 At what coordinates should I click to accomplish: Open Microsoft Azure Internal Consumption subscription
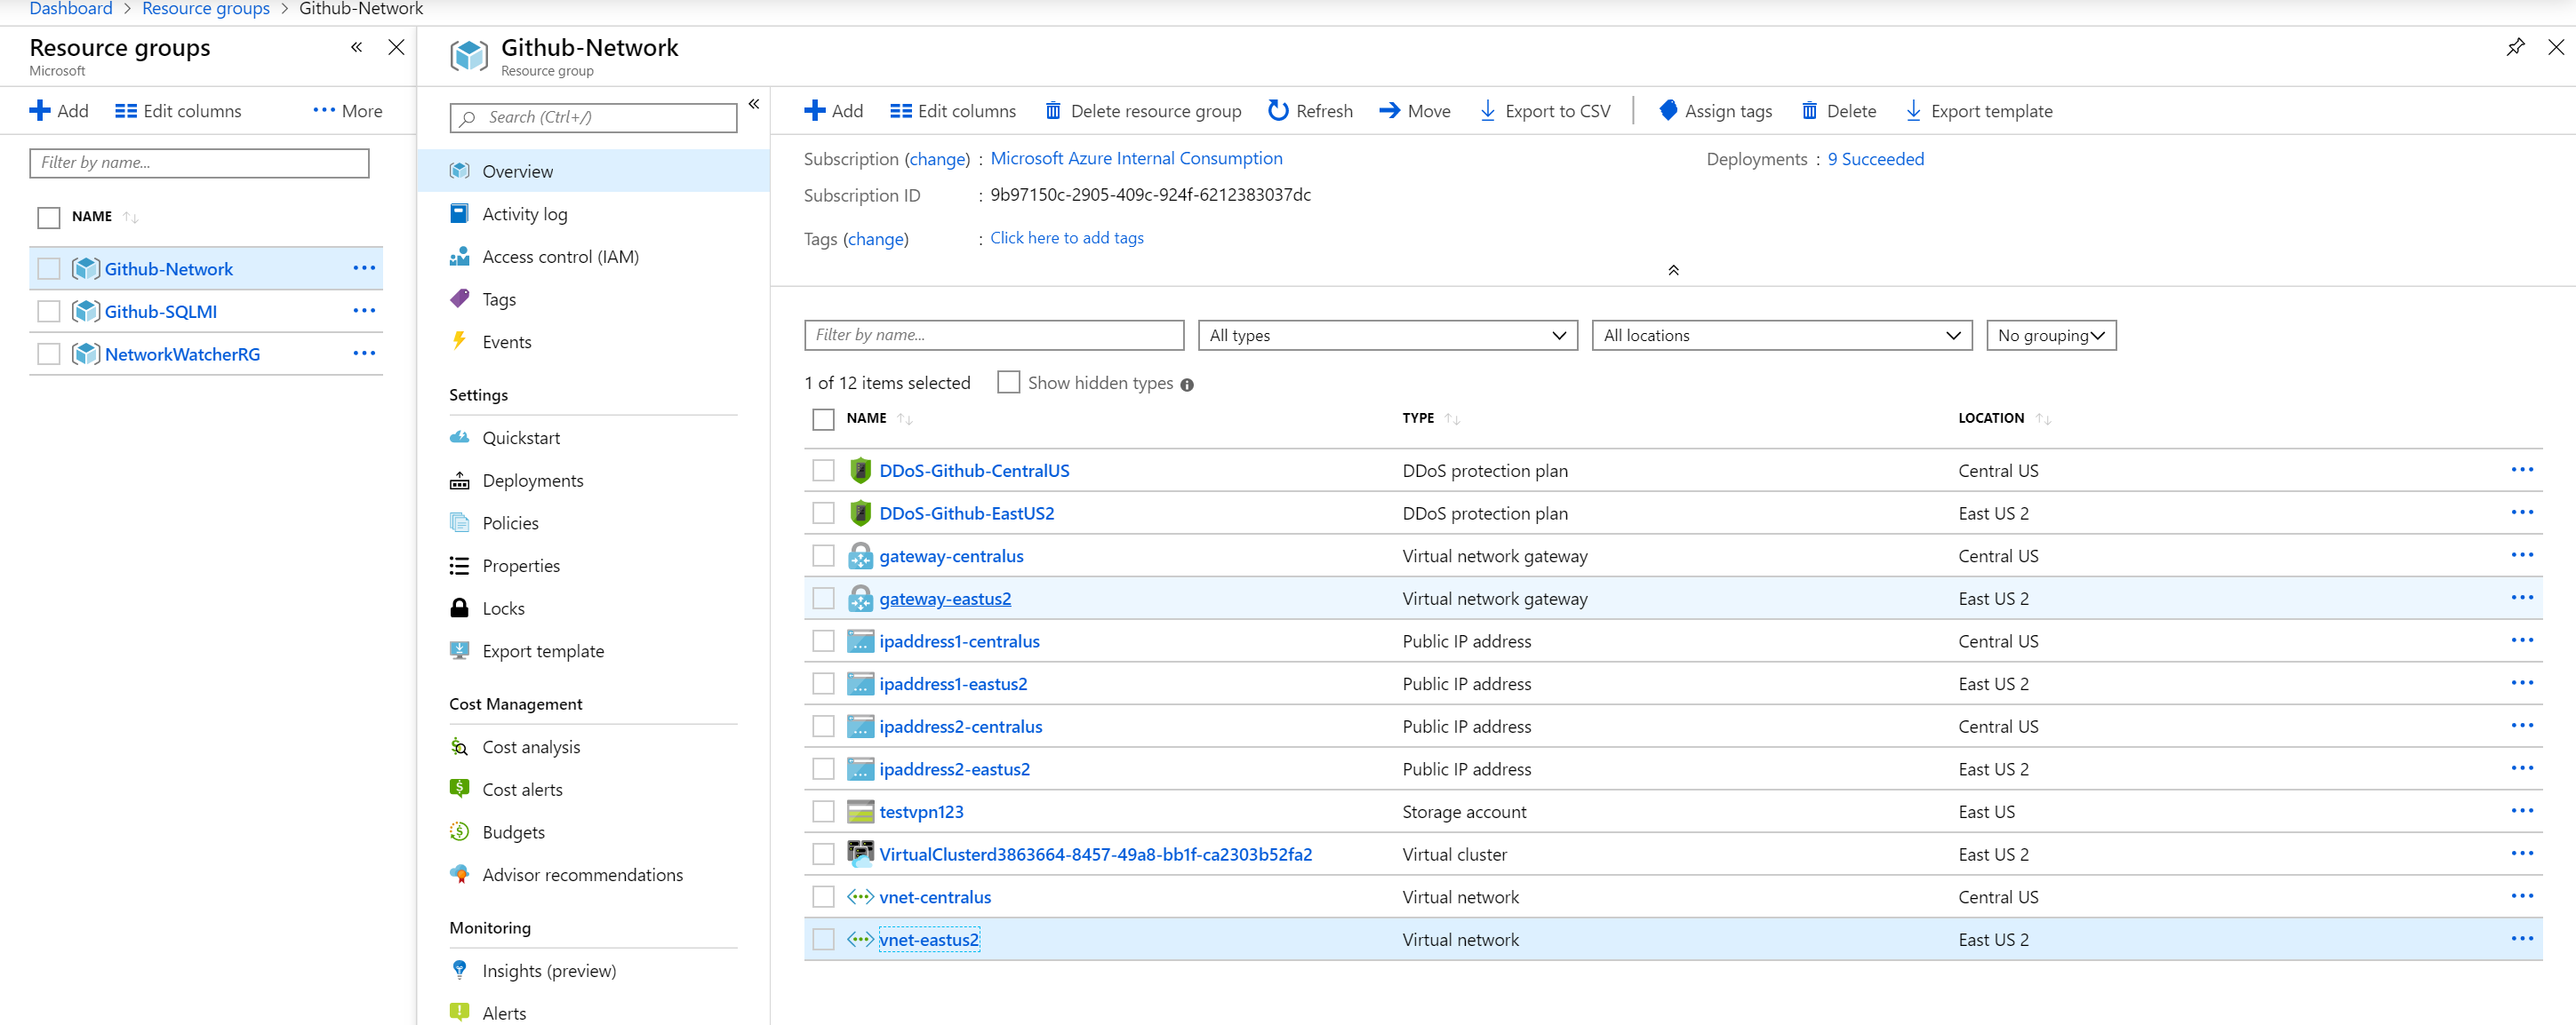[x=1136, y=158]
